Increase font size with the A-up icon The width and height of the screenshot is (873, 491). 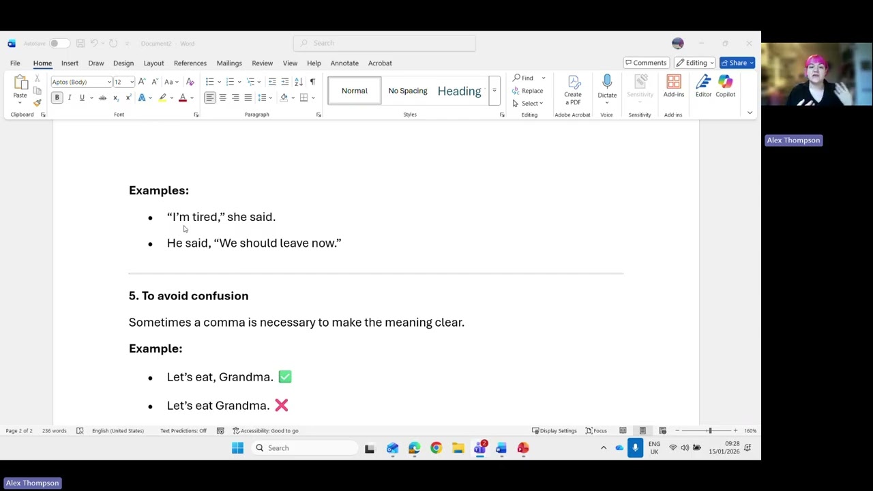(142, 82)
